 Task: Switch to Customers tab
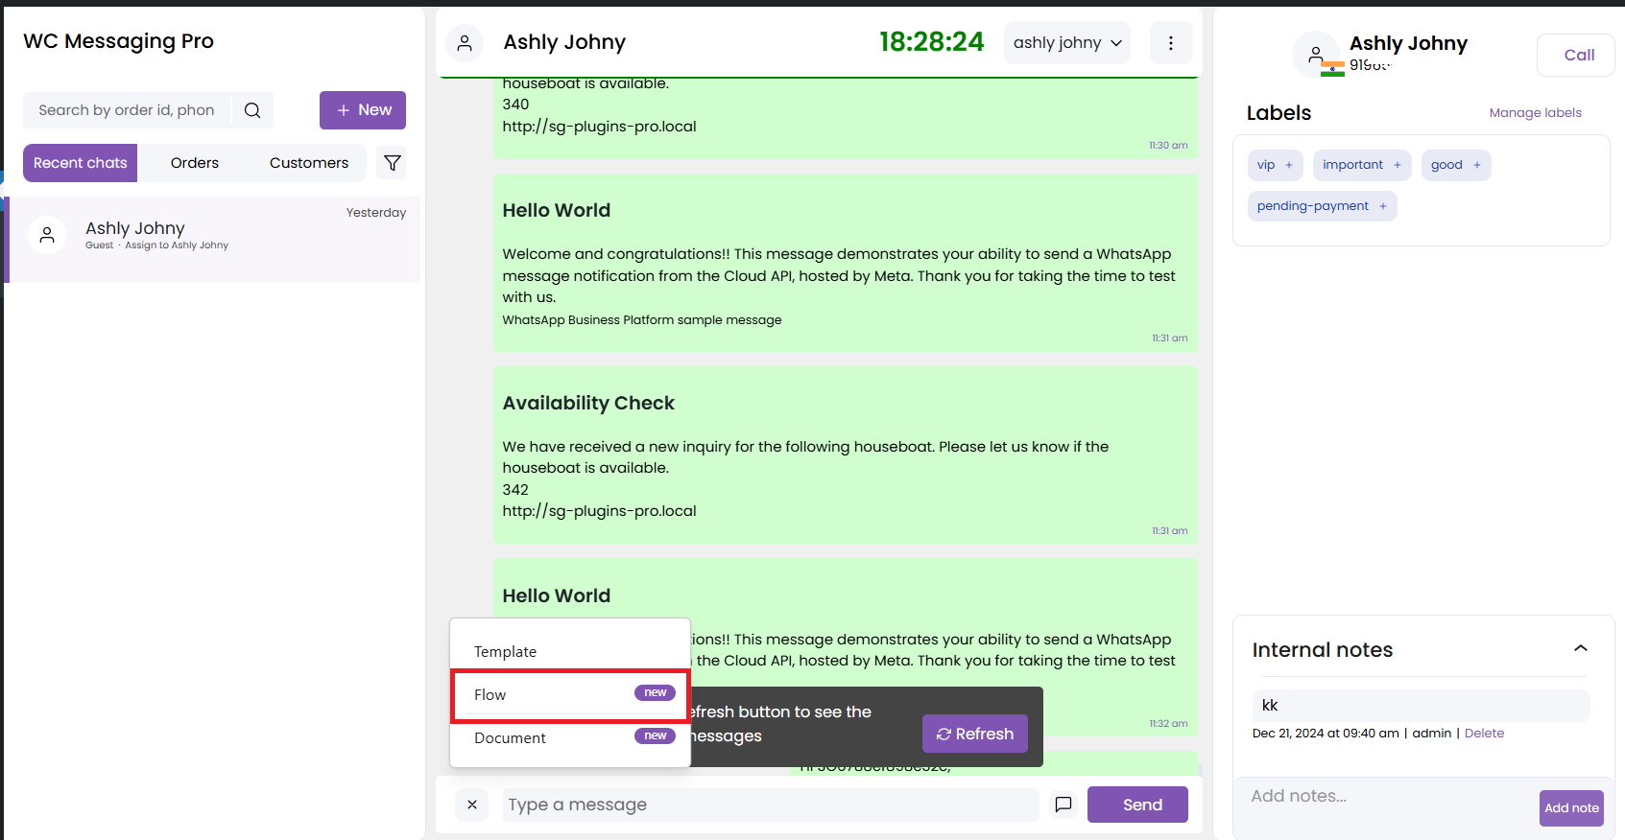pyautogui.click(x=309, y=163)
